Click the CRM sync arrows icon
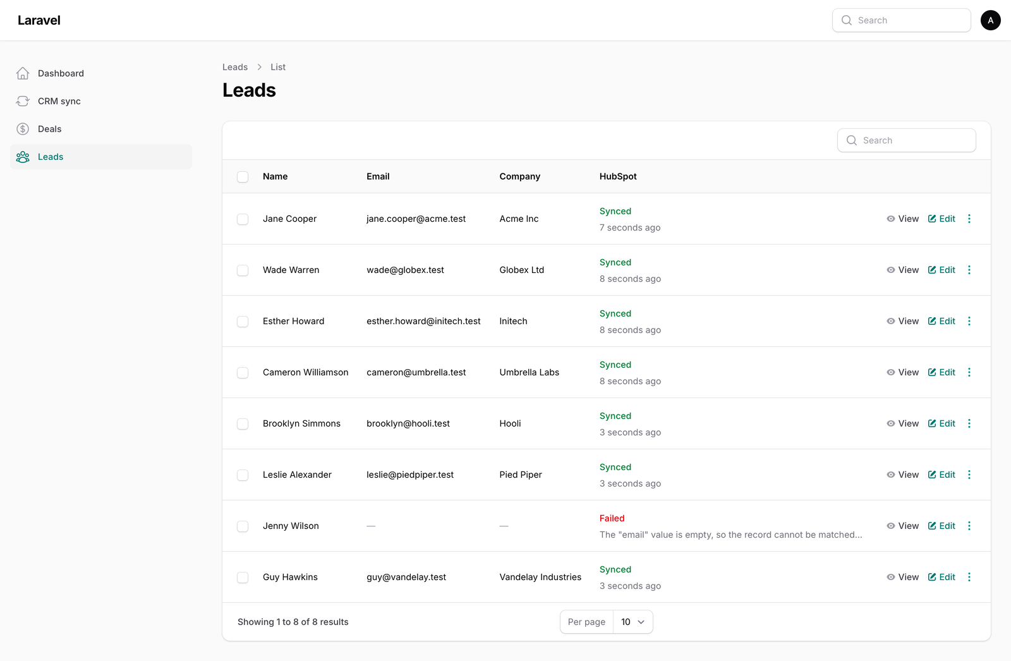1011x661 pixels. click(x=23, y=101)
